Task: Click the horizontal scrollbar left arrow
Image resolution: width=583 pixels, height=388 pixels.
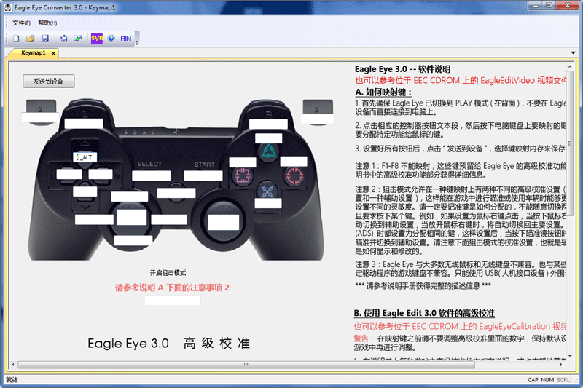Action: pos(13,365)
